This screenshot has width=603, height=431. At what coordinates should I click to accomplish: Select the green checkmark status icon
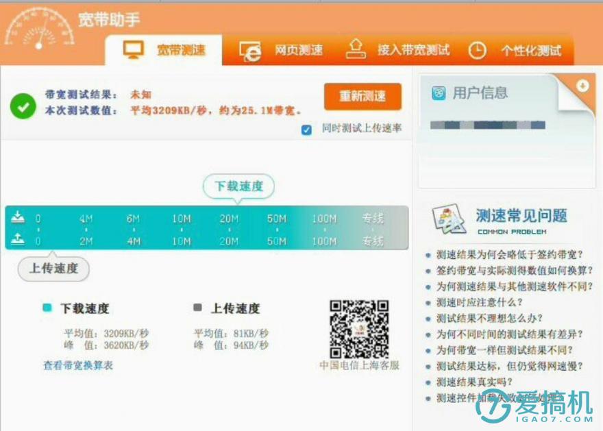coord(23,108)
